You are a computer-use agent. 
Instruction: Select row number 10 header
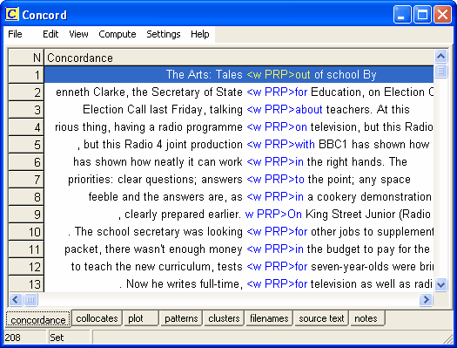[x=26, y=232]
